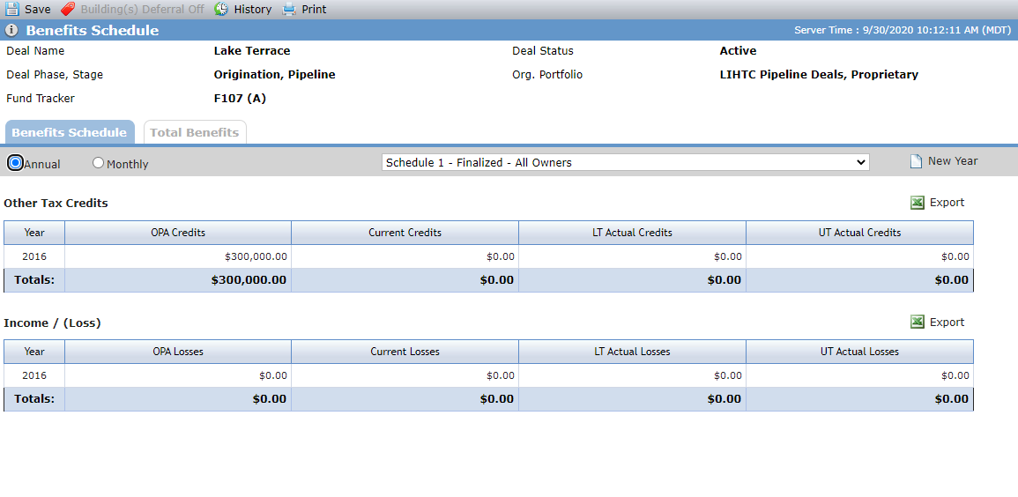Screen dimensions: 1018x497
Task: Click the New Year link
Action: (953, 161)
